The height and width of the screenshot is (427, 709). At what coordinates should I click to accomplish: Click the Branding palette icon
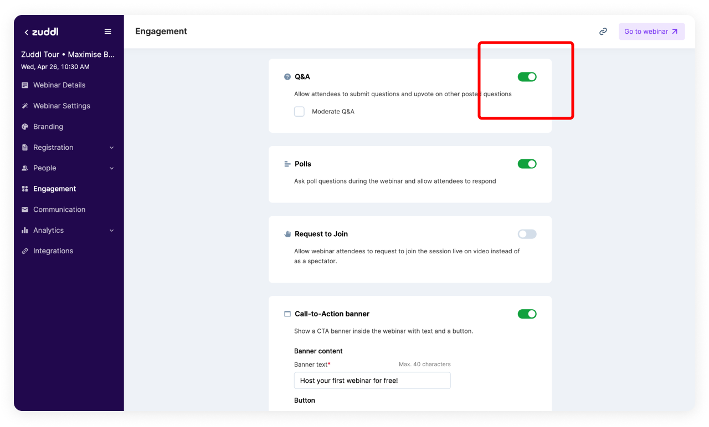click(25, 127)
